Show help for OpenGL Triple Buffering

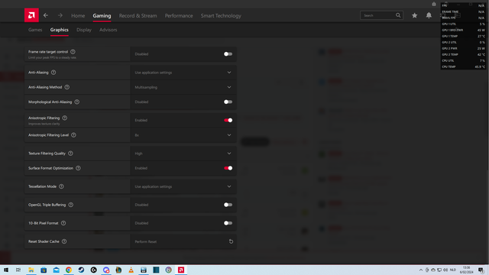[71, 205]
